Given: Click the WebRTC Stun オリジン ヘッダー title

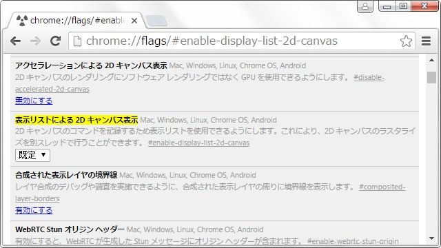Looking at the screenshot, I should pyautogui.click(x=70, y=229).
